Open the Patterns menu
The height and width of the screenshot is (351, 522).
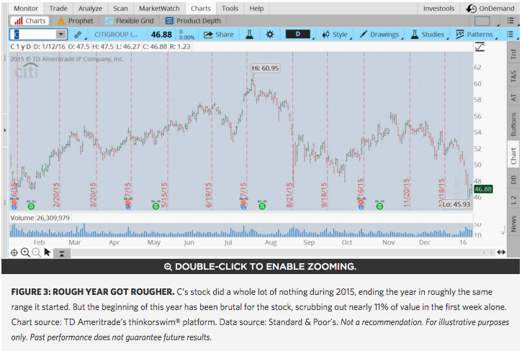(474, 35)
